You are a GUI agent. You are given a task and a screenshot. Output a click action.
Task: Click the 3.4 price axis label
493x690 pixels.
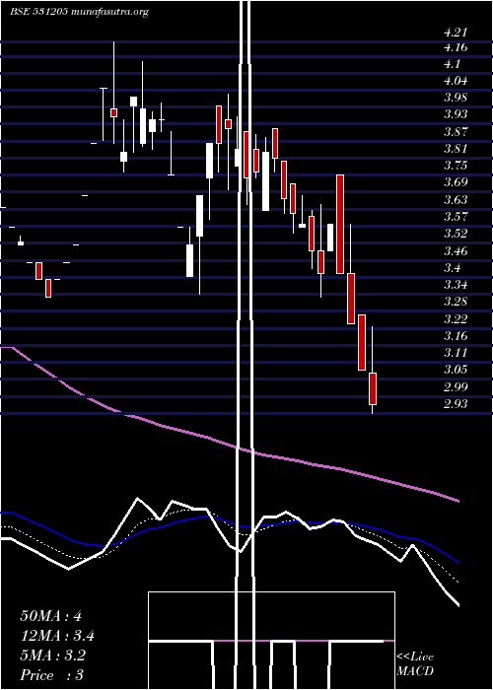point(453,268)
